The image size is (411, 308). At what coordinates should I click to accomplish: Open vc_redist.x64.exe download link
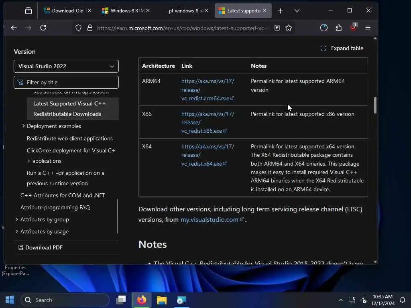pyautogui.click(x=208, y=155)
